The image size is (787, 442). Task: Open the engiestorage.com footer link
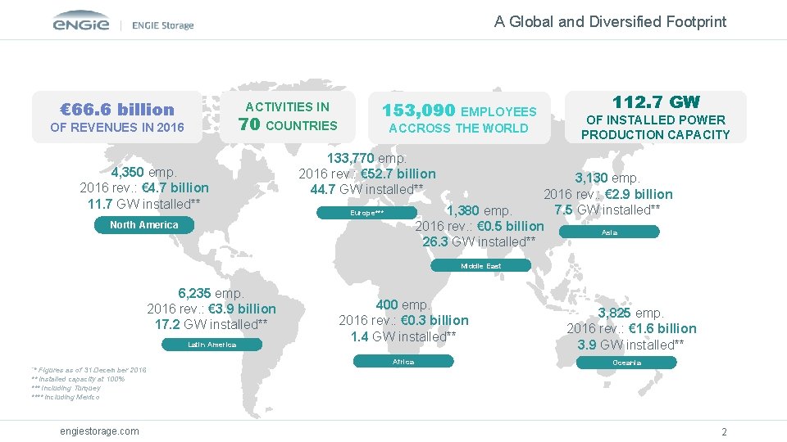pos(99,431)
